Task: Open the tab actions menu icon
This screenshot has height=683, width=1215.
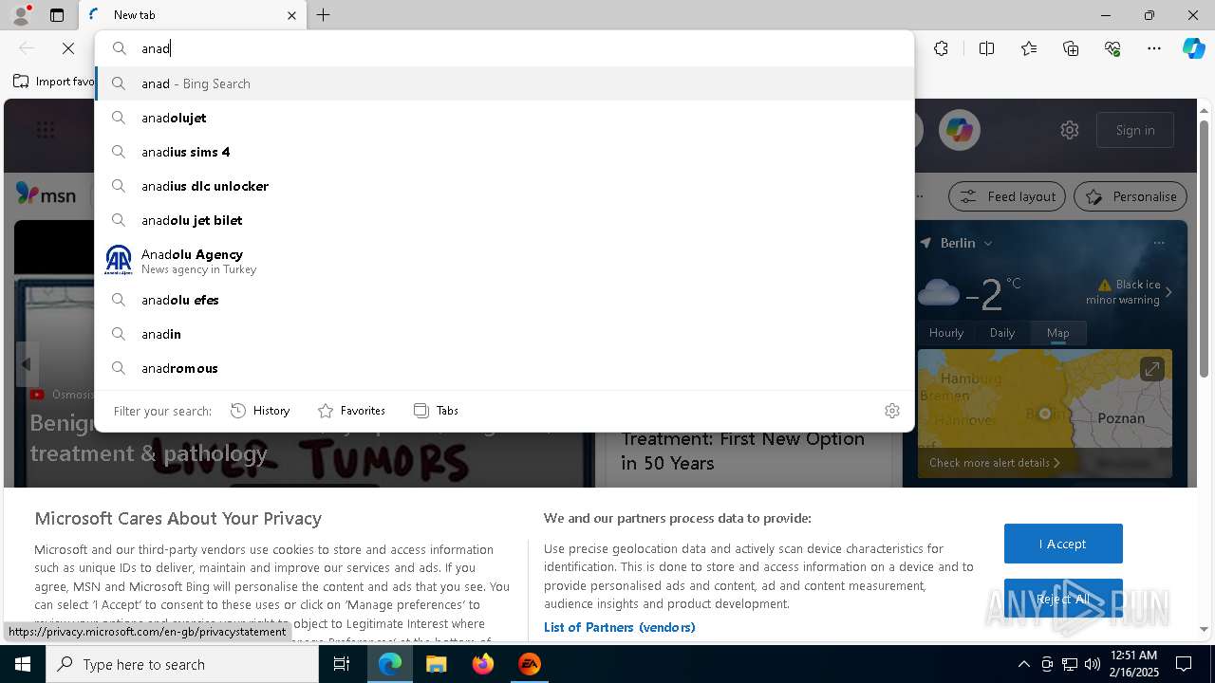Action: coord(57,15)
